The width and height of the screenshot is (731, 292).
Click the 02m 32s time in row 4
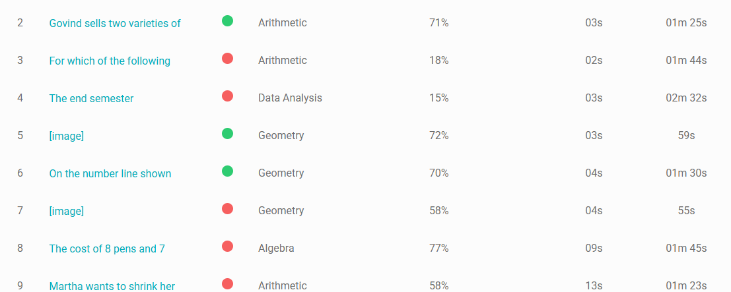[x=686, y=98]
